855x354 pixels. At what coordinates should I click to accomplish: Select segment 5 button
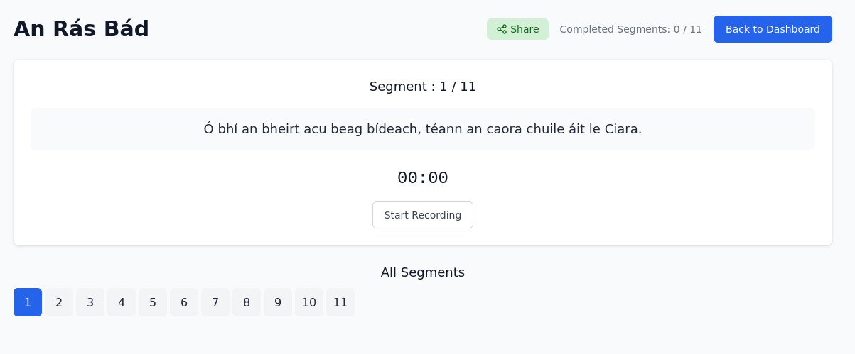point(153,302)
